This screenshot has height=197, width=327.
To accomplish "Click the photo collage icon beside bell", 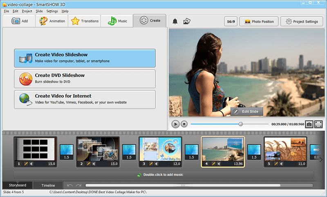I will [x=187, y=21].
